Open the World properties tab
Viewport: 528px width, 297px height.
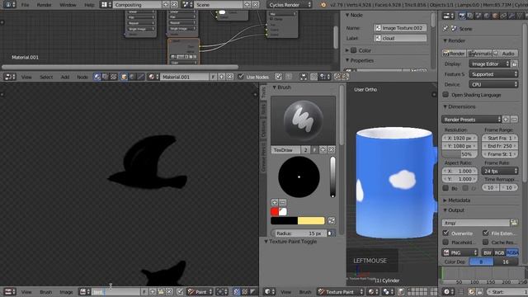point(487,16)
